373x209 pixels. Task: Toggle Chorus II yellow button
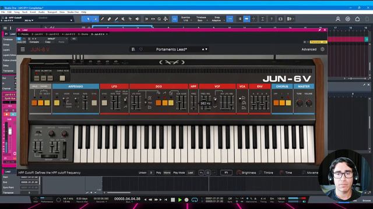pos(288,103)
